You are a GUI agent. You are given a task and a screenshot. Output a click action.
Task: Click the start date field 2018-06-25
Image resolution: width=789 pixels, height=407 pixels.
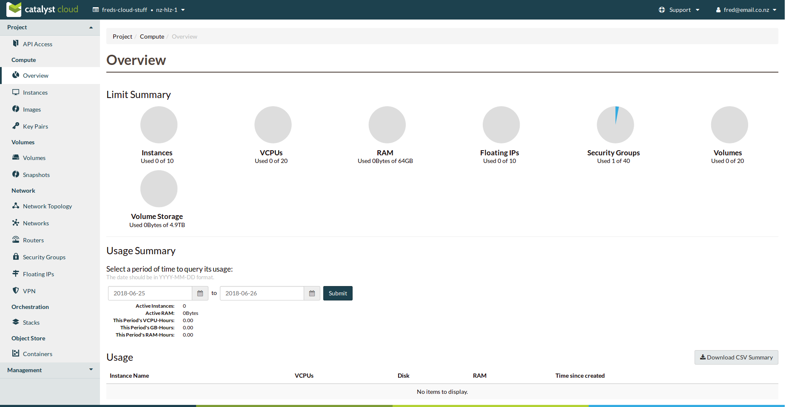click(x=150, y=293)
